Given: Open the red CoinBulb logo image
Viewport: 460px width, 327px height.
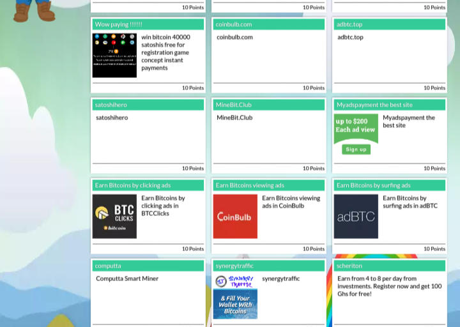Looking at the screenshot, I should pos(235,217).
